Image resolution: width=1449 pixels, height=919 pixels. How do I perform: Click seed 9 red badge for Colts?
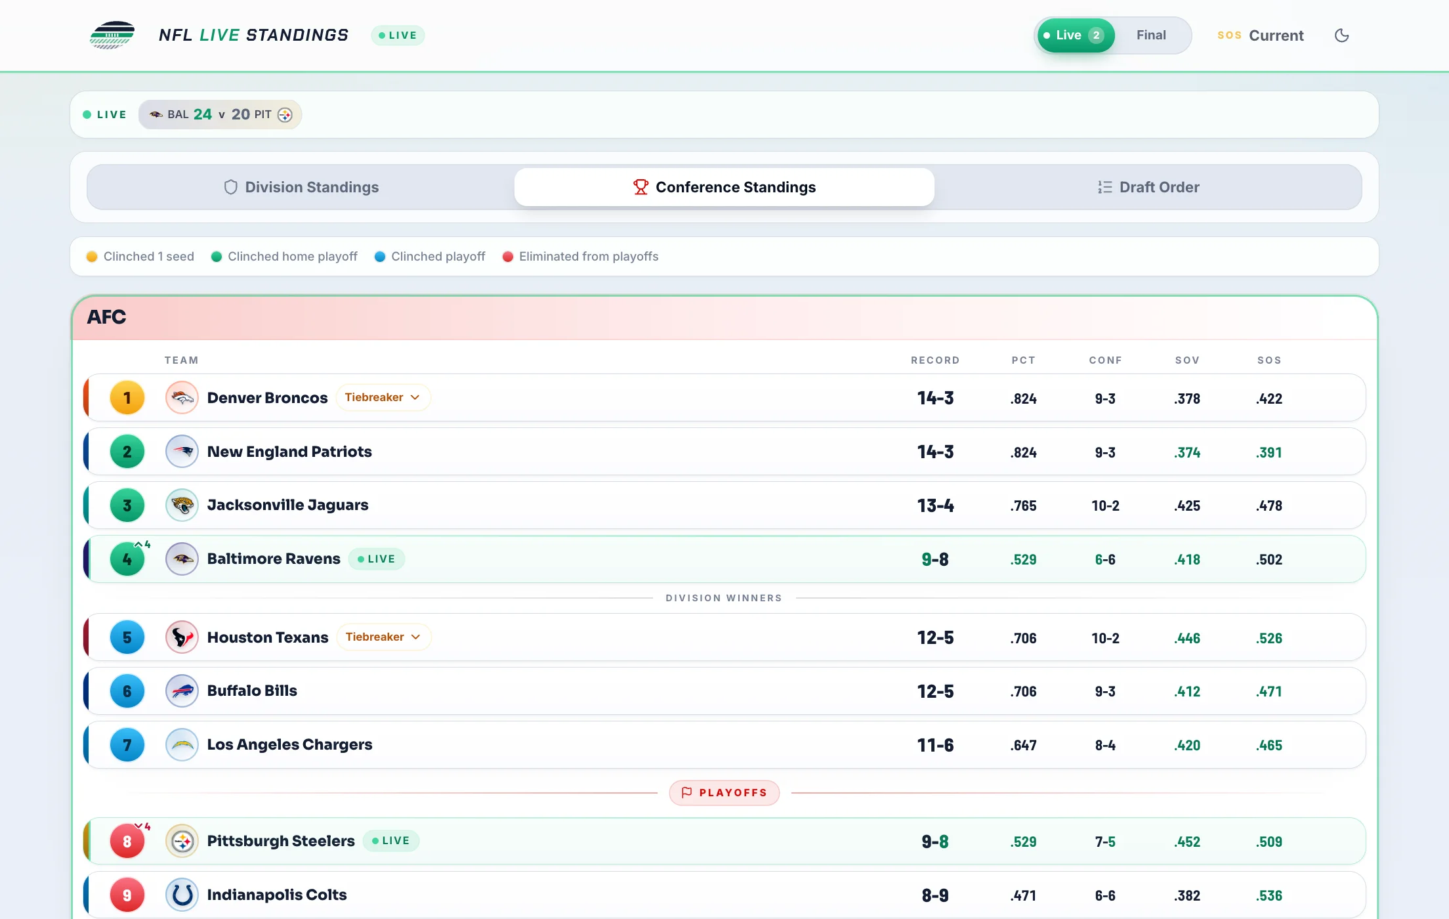[x=127, y=895]
